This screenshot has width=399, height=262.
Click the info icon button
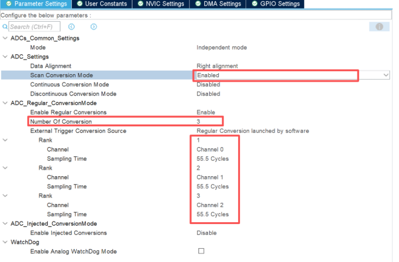click(x=379, y=27)
